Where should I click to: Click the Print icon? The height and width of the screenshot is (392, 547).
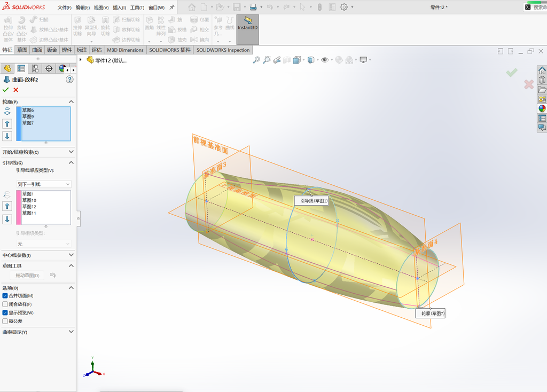pyautogui.click(x=253, y=7)
